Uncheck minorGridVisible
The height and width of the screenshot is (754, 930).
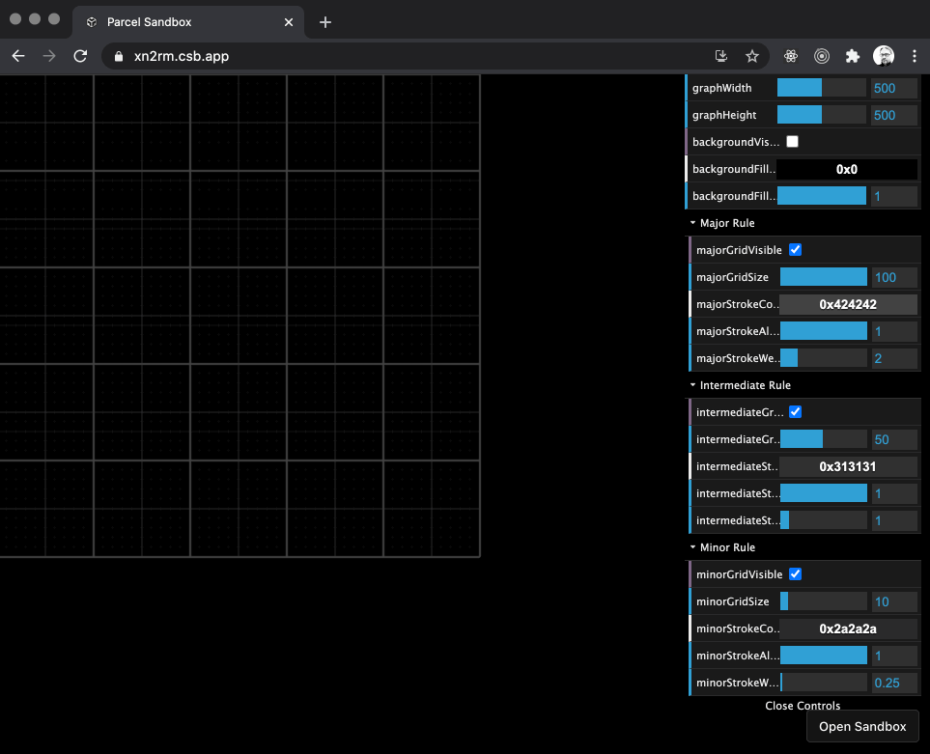point(795,573)
